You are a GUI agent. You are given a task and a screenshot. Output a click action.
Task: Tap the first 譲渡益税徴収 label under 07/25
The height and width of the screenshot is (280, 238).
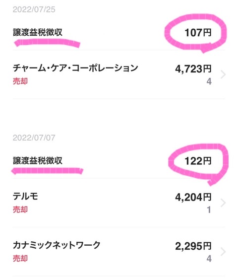(x=38, y=32)
